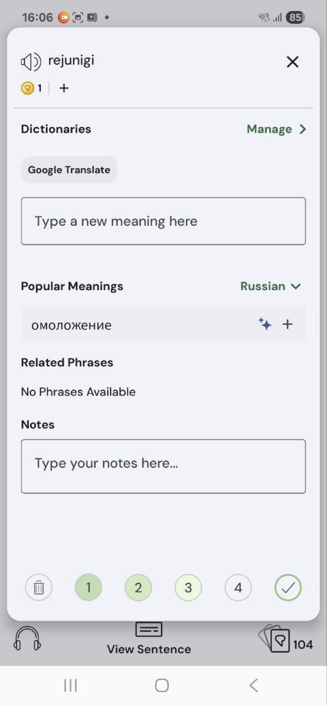Image resolution: width=327 pixels, height=706 pixels.
Task: Close the word popup
Action: click(293, 62)
